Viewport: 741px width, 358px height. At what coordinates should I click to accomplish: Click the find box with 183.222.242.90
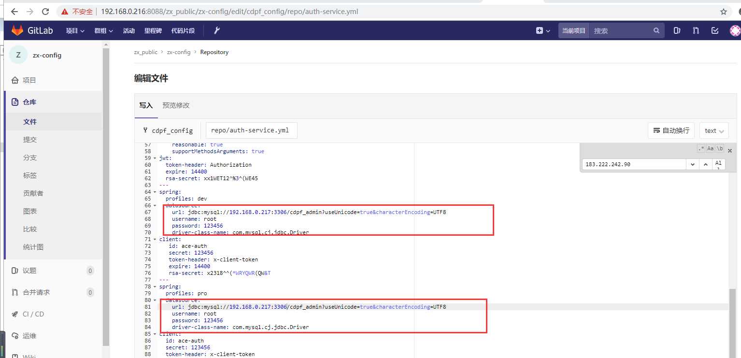click(x=634, y=164)
